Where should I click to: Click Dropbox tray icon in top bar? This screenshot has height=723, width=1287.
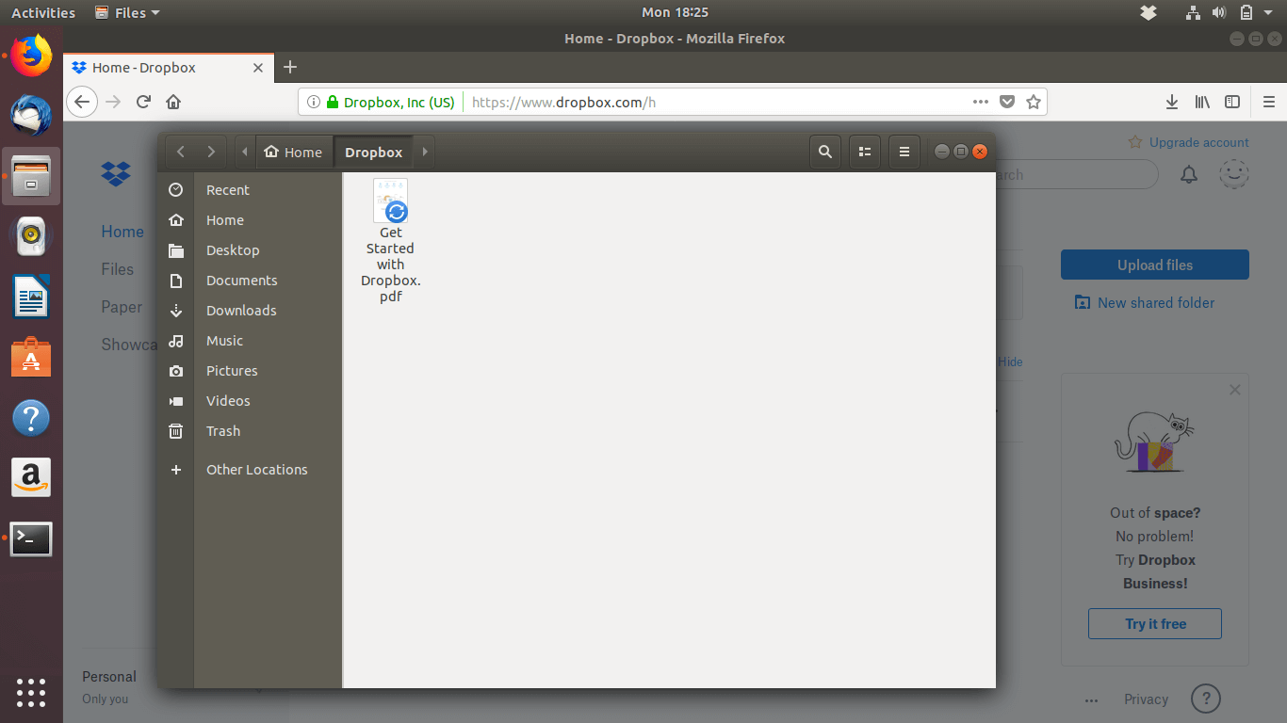[1148, 12]
